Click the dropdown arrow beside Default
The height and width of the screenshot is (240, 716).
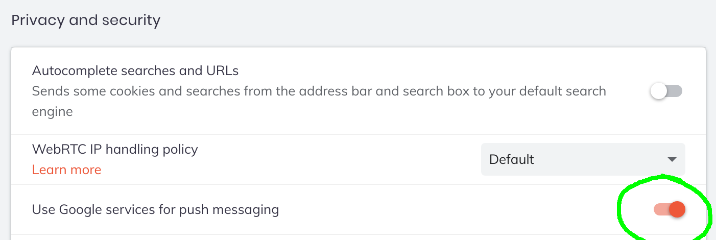672,159
